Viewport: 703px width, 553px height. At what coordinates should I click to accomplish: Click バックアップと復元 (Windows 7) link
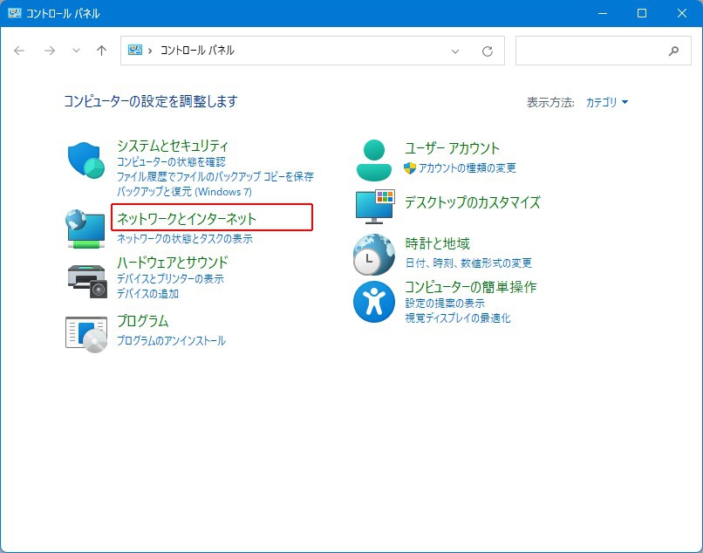(x=184, y=190)
